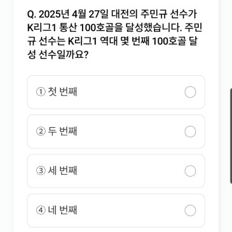The height and width of the screenshot is (232, 232).
Task: Click the blank middle of the ② option card
Action: [x=131, y=132]
